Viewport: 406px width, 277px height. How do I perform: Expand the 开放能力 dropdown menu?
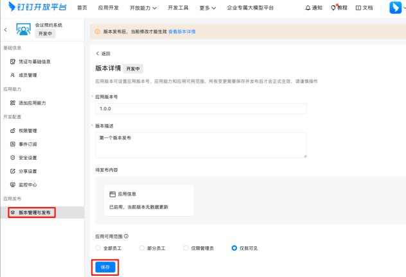click(143, 8)
